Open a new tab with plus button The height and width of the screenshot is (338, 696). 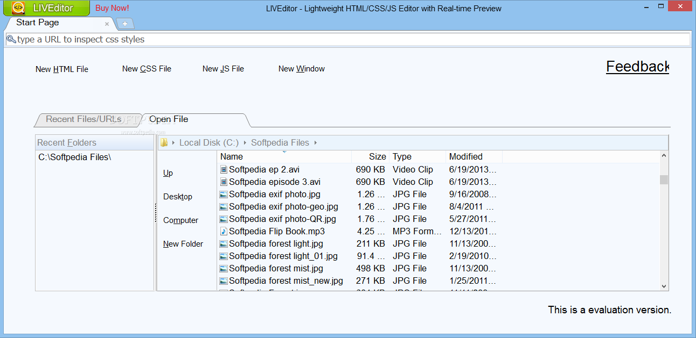125,24
